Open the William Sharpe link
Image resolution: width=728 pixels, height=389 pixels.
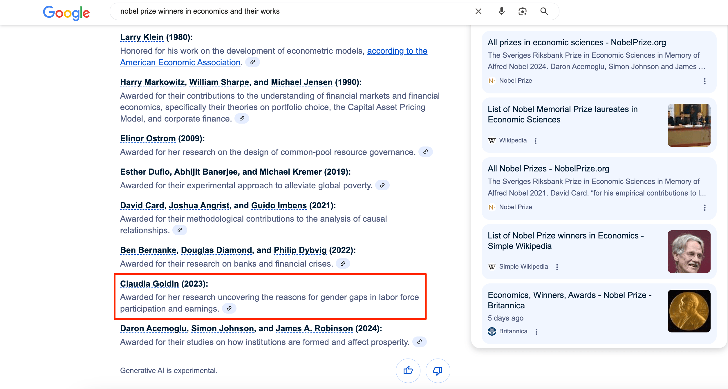click(219, 82)
